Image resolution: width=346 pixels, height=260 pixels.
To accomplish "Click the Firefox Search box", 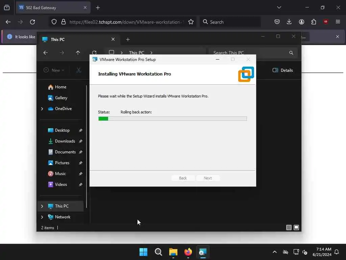I will click(230, 22).
